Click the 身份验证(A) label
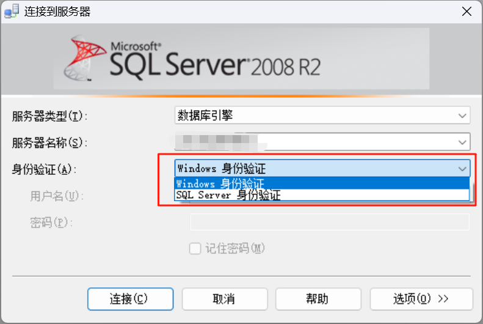The width and height of the screenshot is (483, 324). coord(44,169)
